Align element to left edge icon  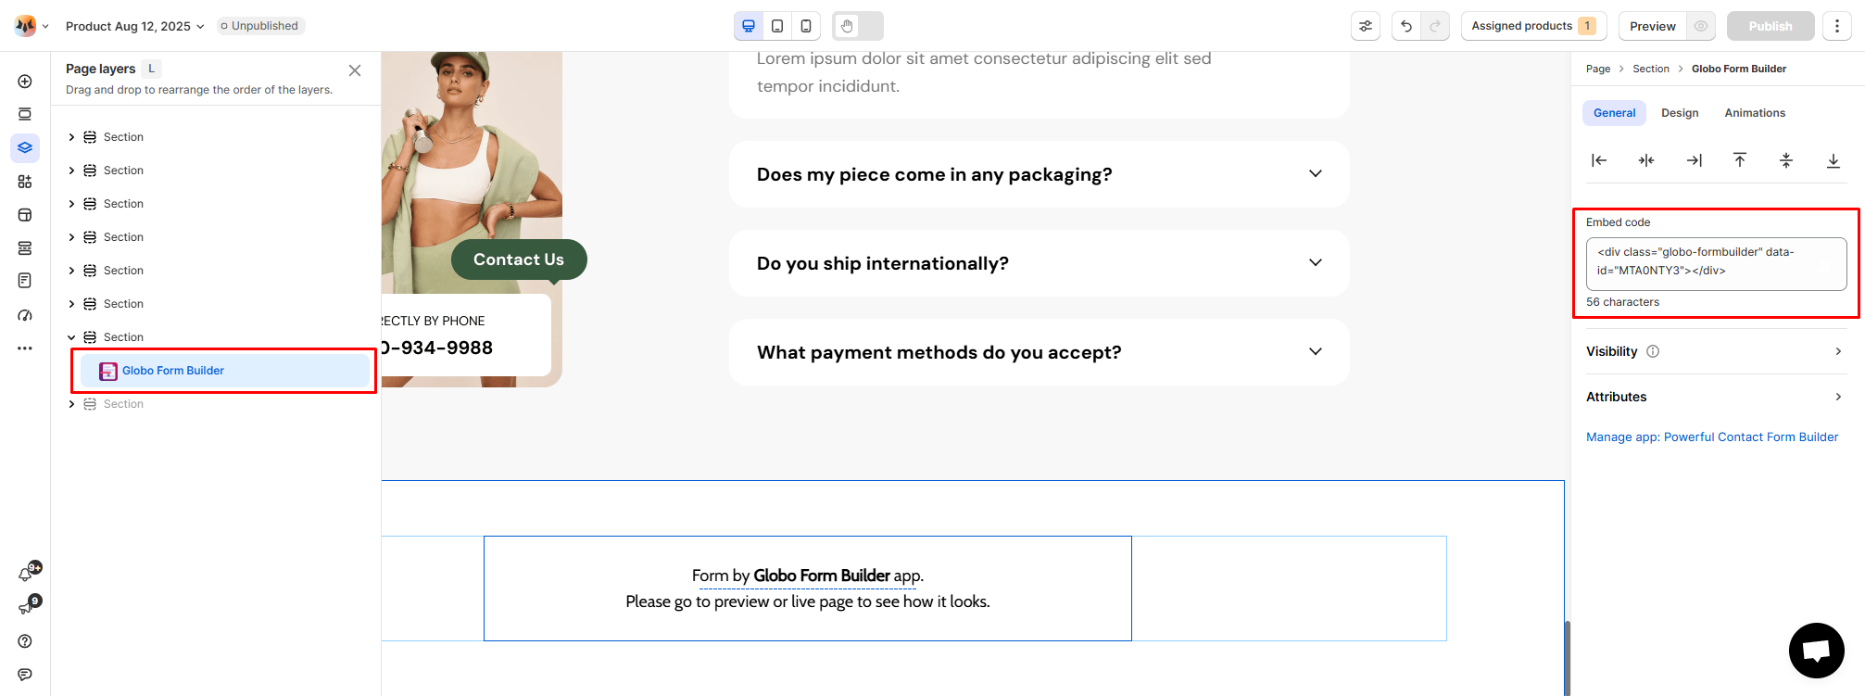point(1599,160)
